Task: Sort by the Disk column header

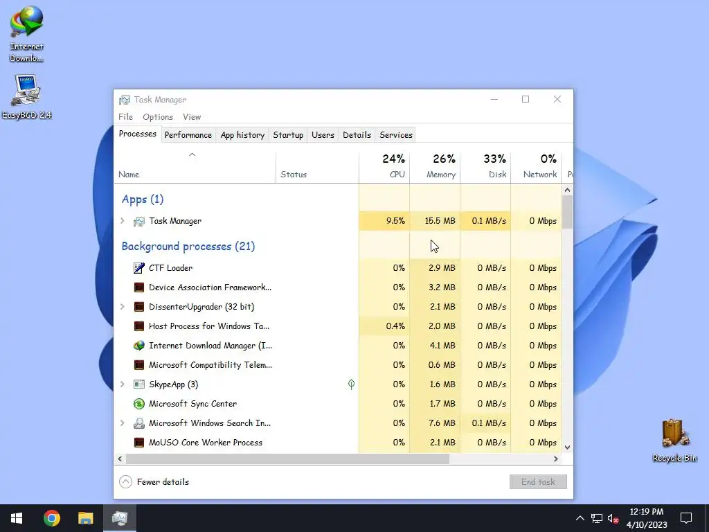Action: tap(485, 168)
